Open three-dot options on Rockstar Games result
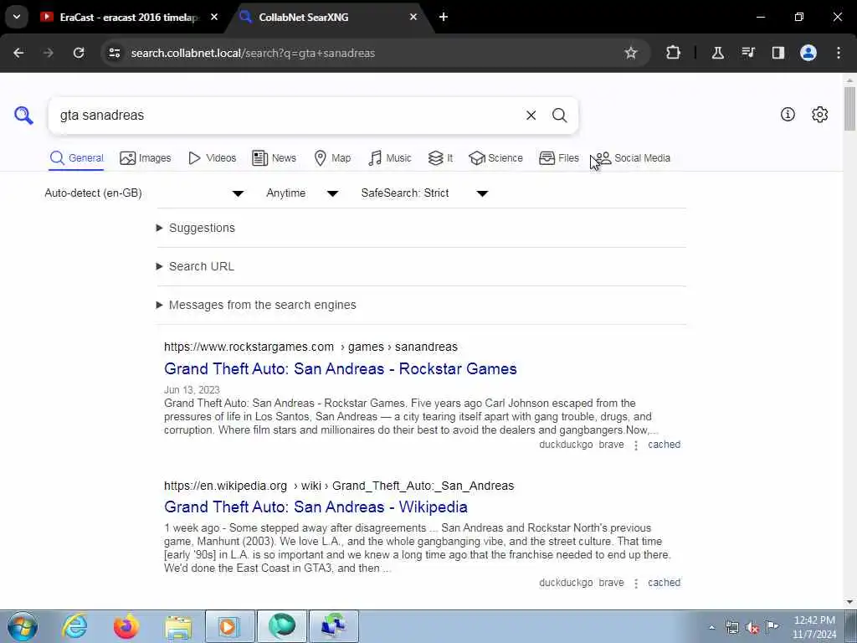This screenshot has height=643, width=857. coord(636,445)
